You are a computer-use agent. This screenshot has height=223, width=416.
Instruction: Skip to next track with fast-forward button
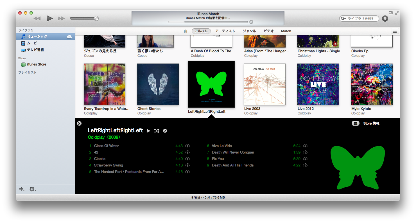coord(61,19)
